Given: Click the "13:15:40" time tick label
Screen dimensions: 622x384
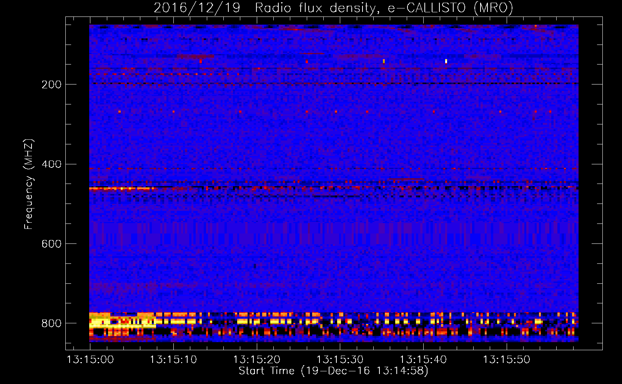Looking at the screenshot, I should pyautogui.click(x=423, y=360).
